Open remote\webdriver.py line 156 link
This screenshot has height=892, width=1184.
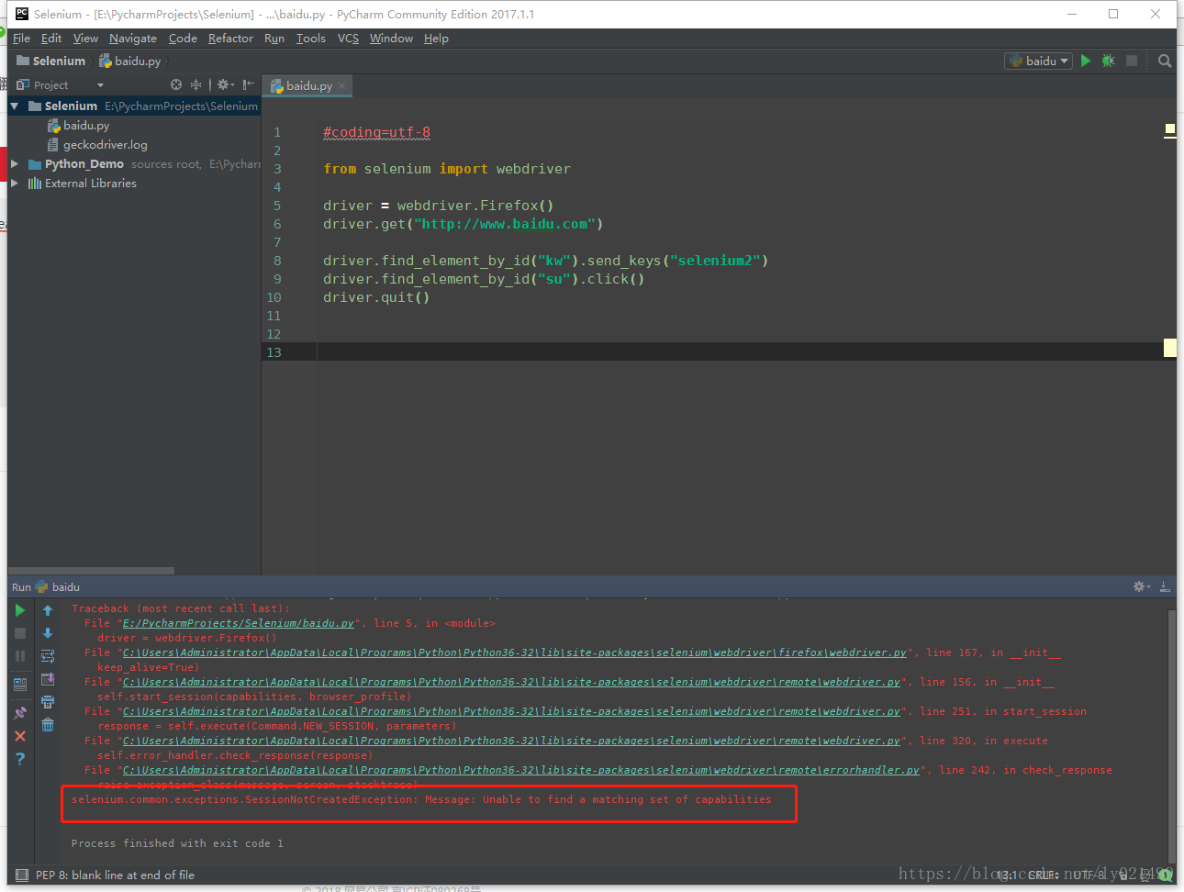511,682
